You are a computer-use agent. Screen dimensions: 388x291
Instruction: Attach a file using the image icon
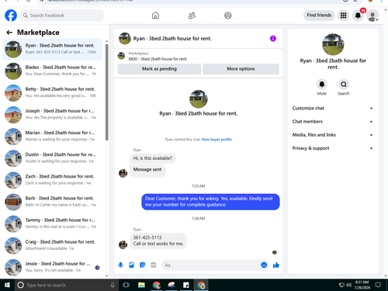tap(131, 265)
